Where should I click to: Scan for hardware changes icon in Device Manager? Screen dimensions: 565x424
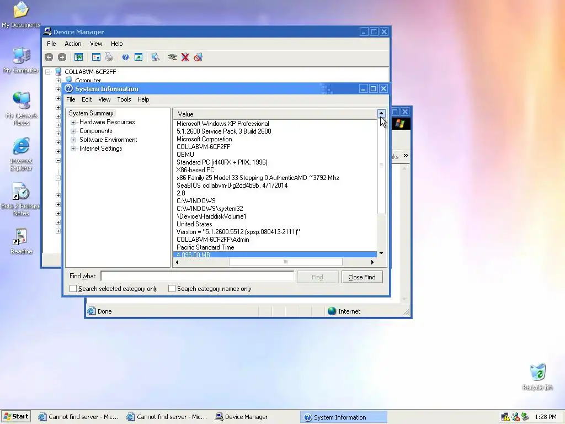155,57
